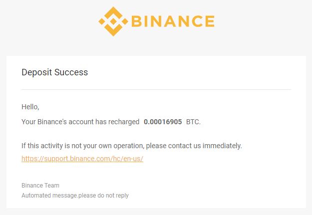The height and width of the screenshot is (215, 312).
Task: Select the Deposit Success heading
Action: pos(54,72)
